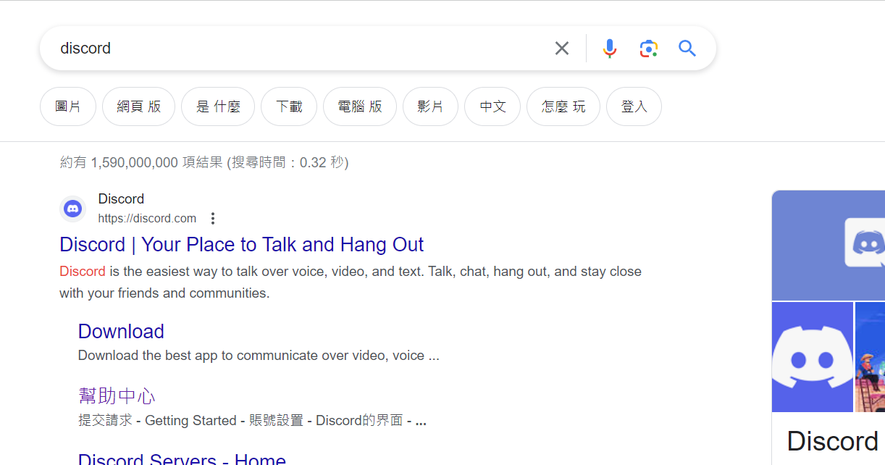
Task: Select the 網頁 版 filter chip
Action: (139, 106)
